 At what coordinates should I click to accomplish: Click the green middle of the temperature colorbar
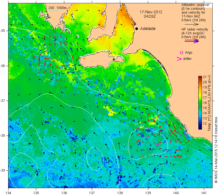[200, 103]
